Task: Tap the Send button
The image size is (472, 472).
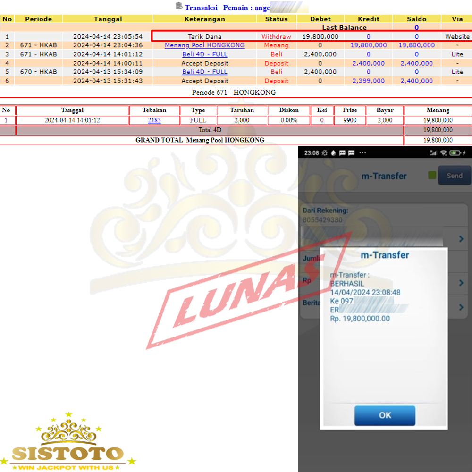Action: click(x=454, y=176)
